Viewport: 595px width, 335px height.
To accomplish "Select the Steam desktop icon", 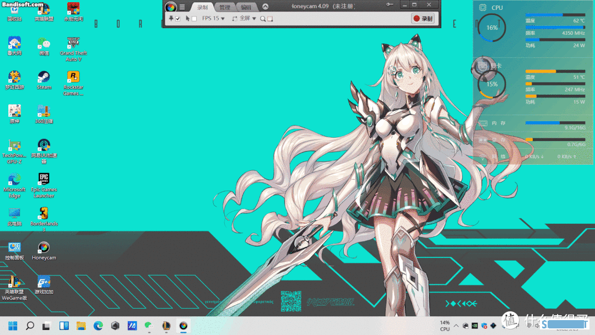I will [44, 80].
